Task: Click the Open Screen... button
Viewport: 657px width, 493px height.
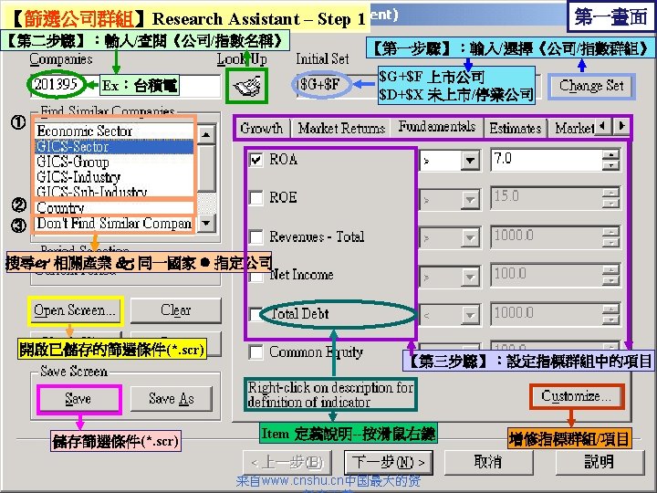Action: [75, 310]
